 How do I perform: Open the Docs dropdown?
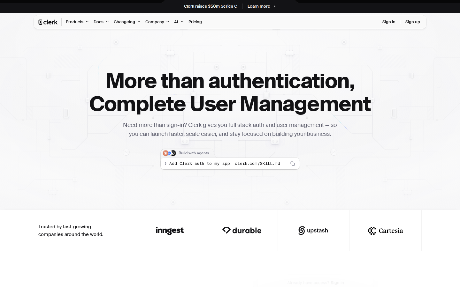tap(101, 22)
